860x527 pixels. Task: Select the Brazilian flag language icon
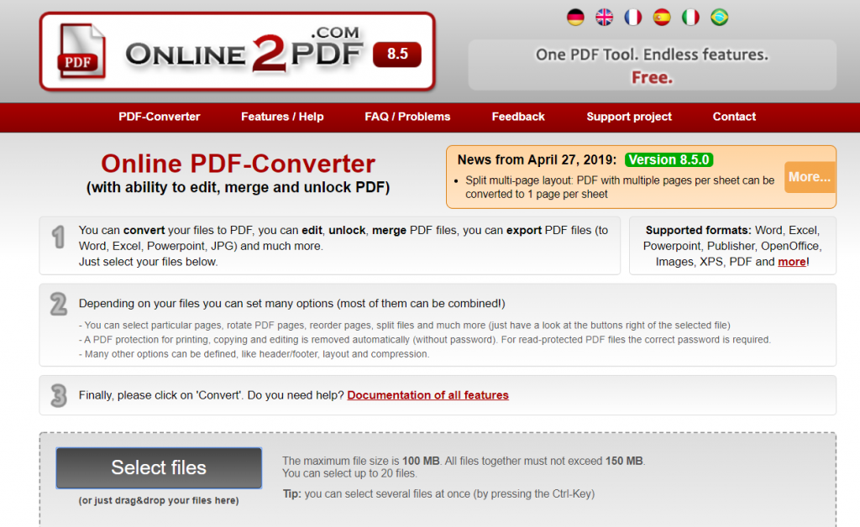(720, 18)
